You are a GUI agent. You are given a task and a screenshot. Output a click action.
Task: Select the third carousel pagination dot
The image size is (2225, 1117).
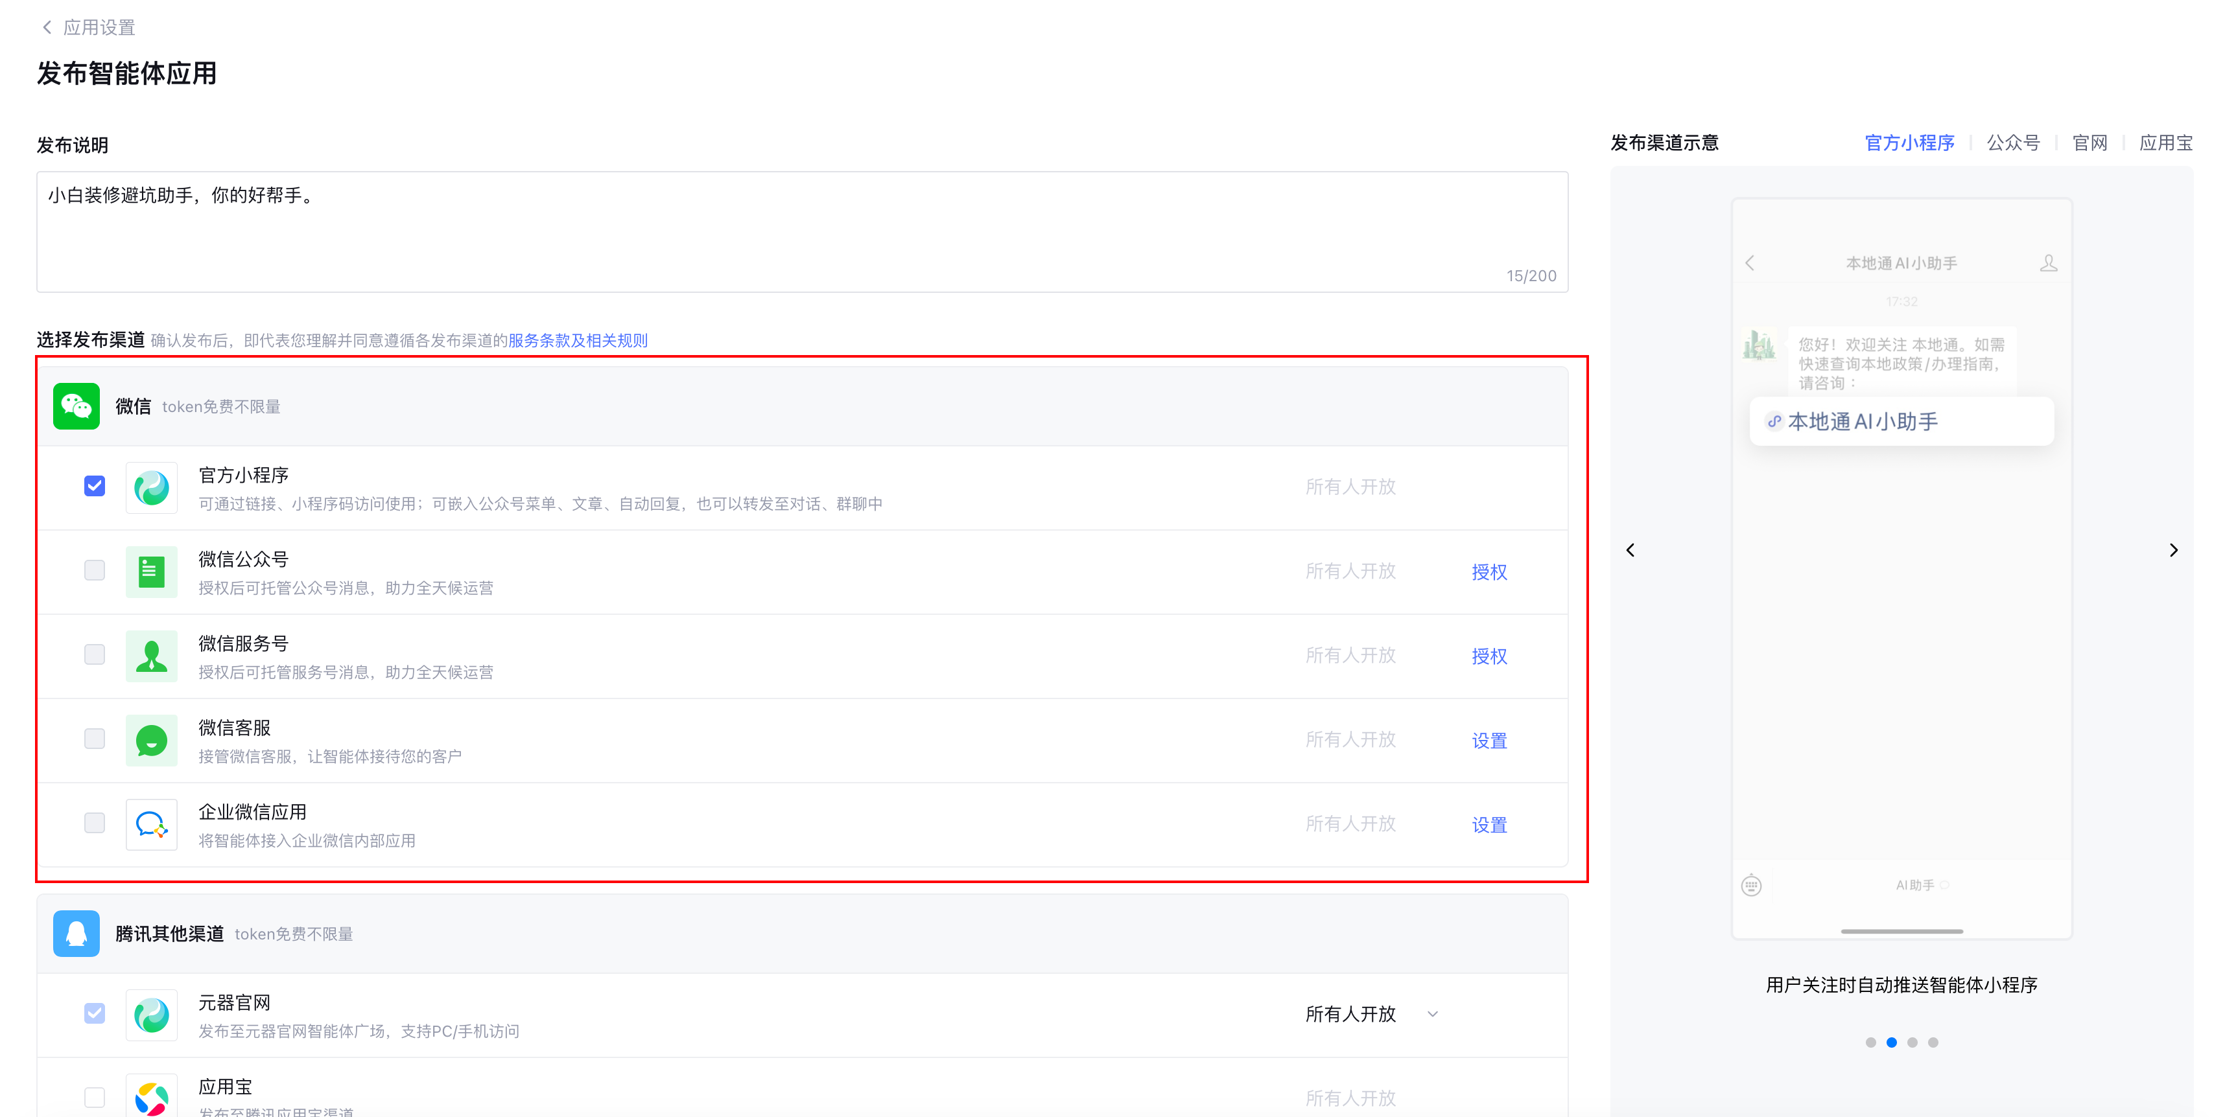click(x=1913, y=1042)
